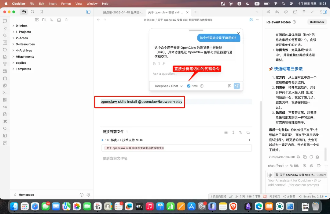Open the bookmarks pane icon
This screenshot has width=330, height=214.
(x=41, y=12)
